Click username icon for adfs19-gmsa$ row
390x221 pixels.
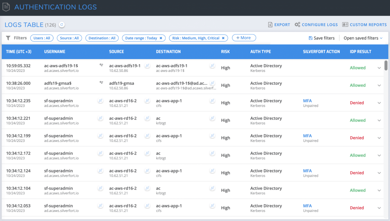tap(101, 82)
